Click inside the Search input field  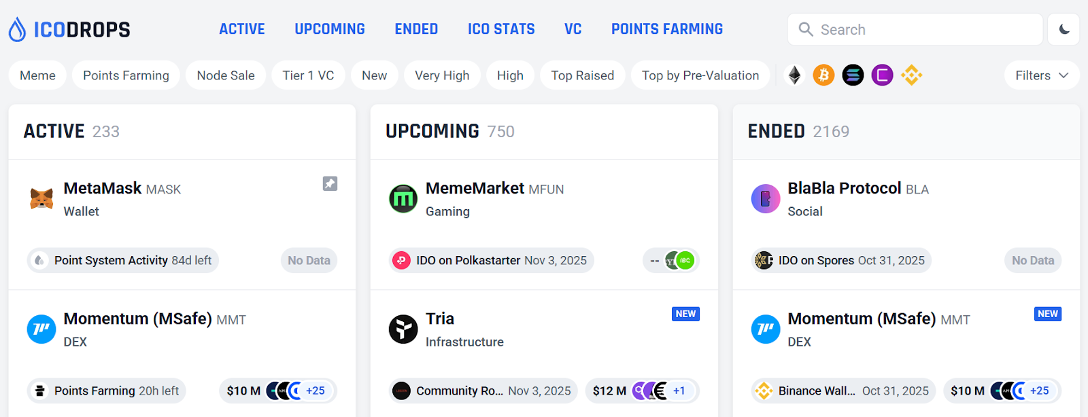[x=884, y=29]
